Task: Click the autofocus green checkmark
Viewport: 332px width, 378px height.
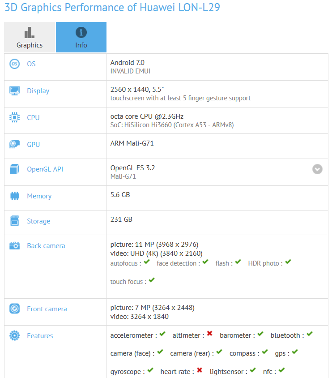Action: pyautogui.click(x=147, y=262)
